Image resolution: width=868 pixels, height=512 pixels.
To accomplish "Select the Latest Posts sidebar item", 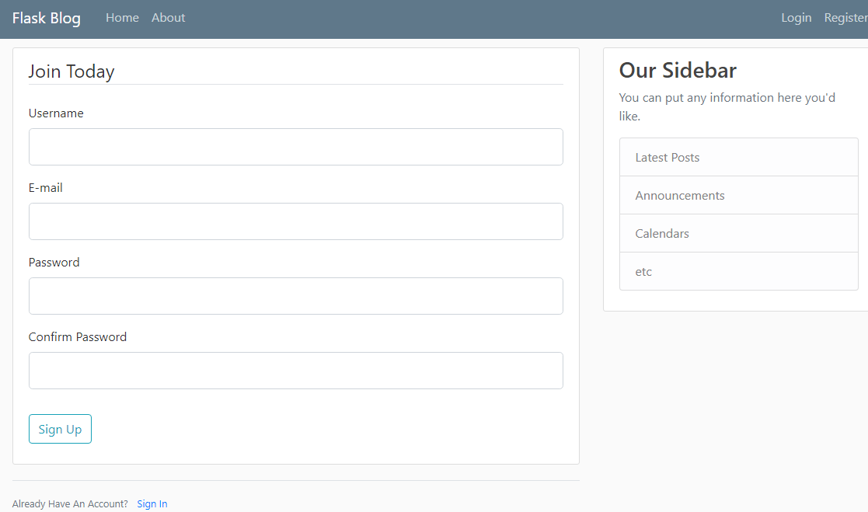I will pos(738,157).
